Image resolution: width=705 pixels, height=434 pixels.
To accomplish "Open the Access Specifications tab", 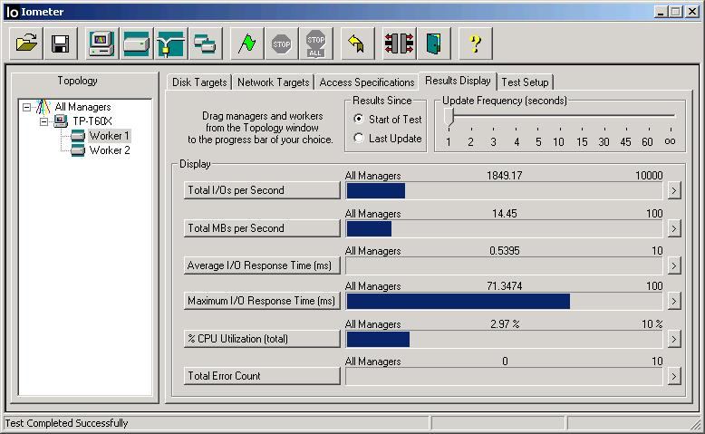I will (366, 82).
